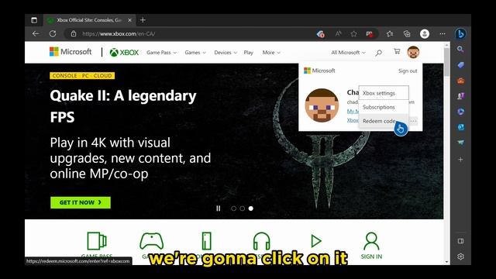Toggle the sidebar layout icon

(460, 241)
